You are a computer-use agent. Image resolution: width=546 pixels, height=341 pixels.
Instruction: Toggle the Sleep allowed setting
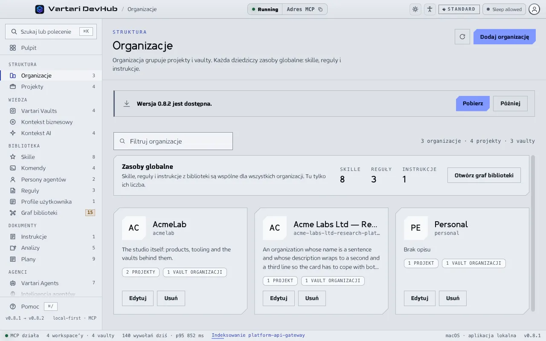point(504,9)
